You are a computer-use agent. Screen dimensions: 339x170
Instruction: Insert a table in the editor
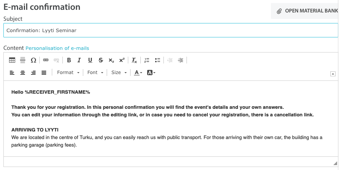(12, 60)
